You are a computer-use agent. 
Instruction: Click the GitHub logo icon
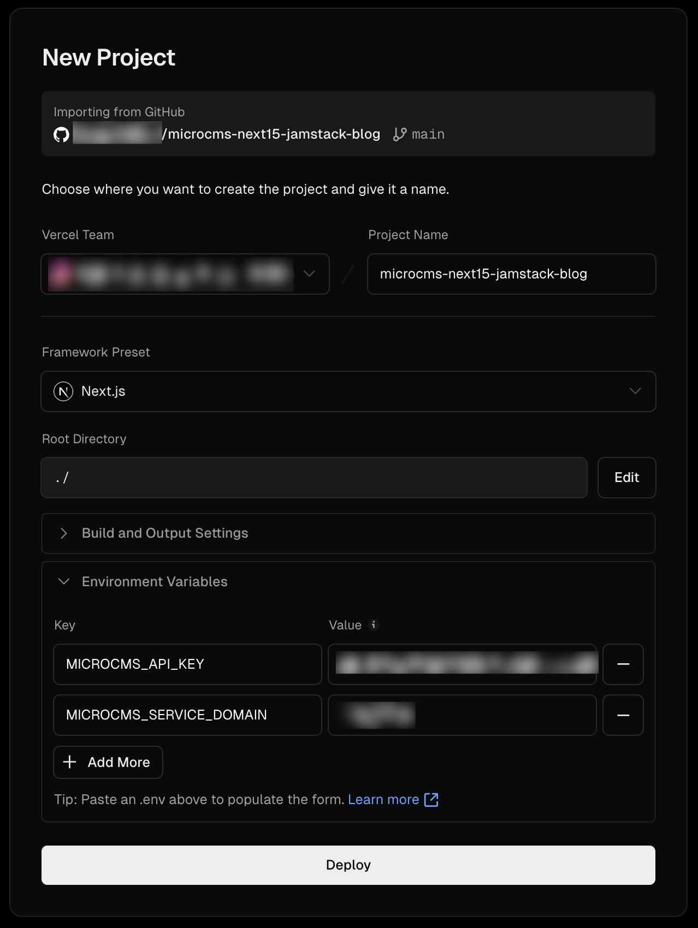(x=62, y=134)
